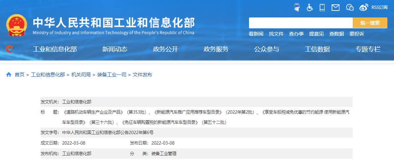Select the 查数据 search shortcut
This screenshot has width=394, height=168.
click(x=337, y=34)
